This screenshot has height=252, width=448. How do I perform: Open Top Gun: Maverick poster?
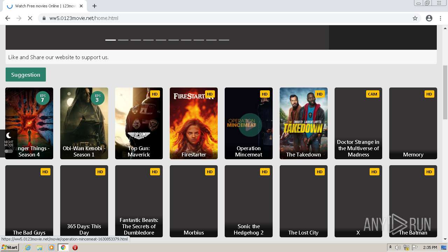point(139,123)
